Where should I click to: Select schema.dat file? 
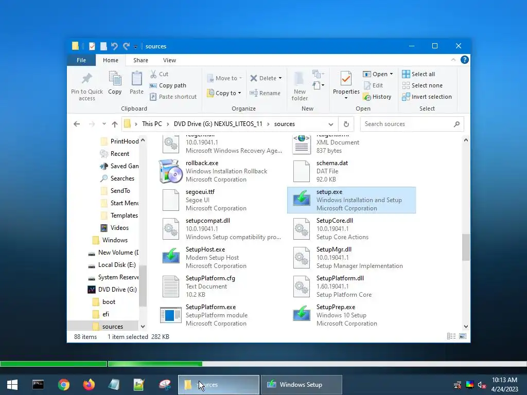pos(352,171)
